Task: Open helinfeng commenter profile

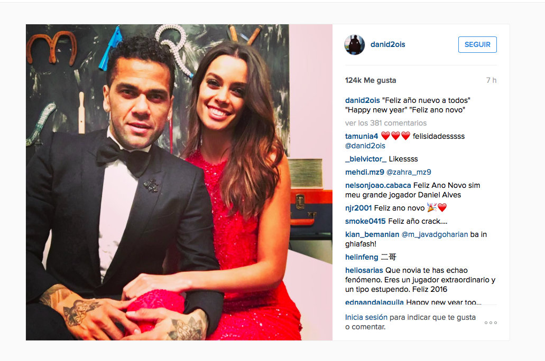Action: pyautogui.click(x=362, y=257)
